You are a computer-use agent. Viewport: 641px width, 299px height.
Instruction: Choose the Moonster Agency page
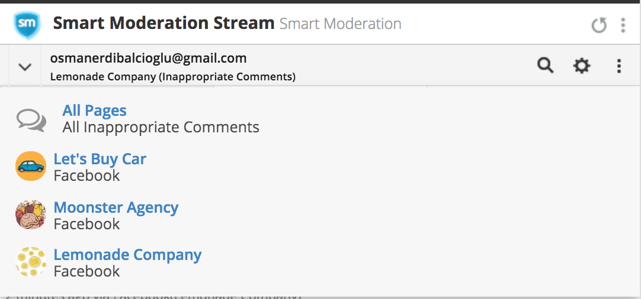[116, 207]
